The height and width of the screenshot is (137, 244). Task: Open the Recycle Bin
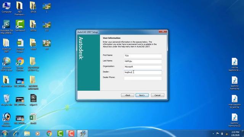click(x=6, y=100)
